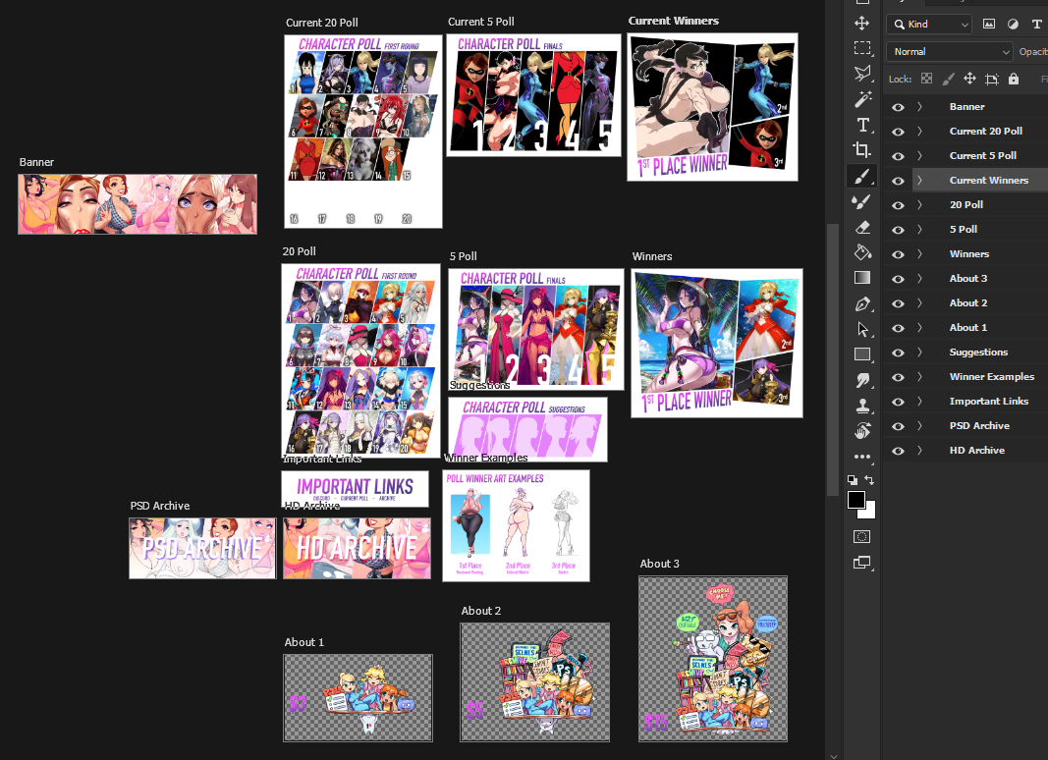Filter layers by pixel layers icon

(x=988, y=25)
